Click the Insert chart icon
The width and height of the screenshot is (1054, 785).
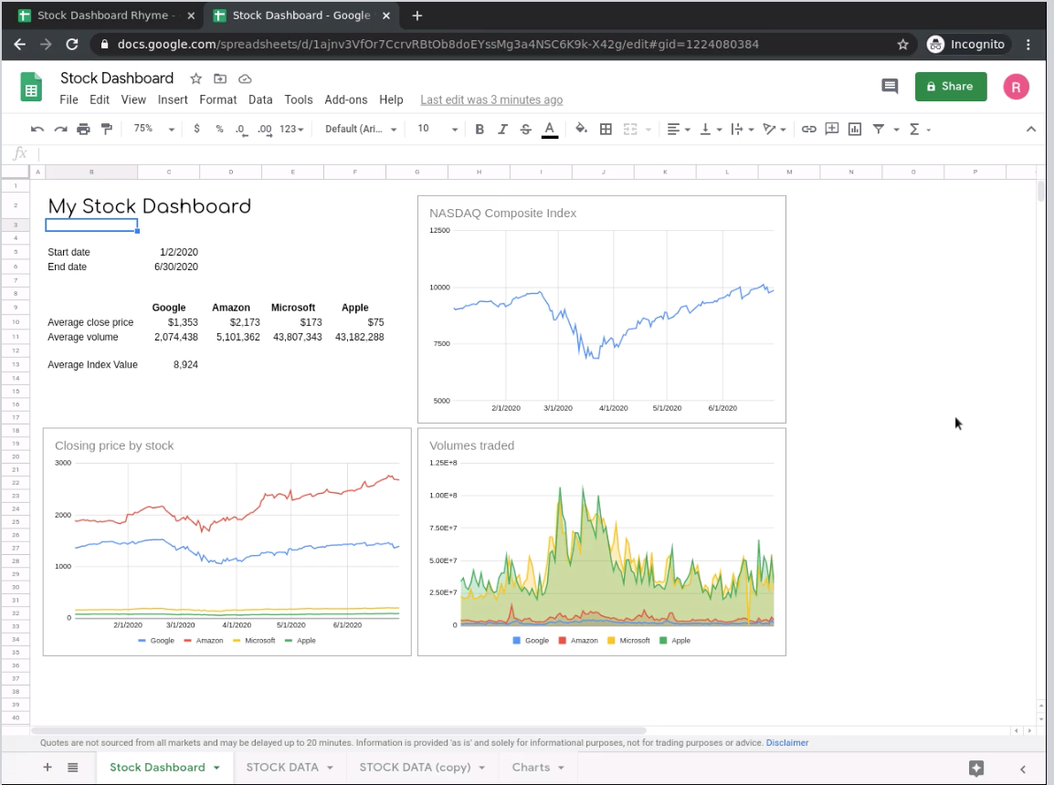(855, 130)
